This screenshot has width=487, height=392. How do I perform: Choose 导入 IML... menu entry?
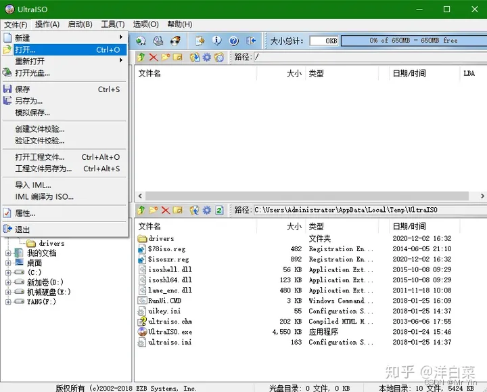(64, 185)
